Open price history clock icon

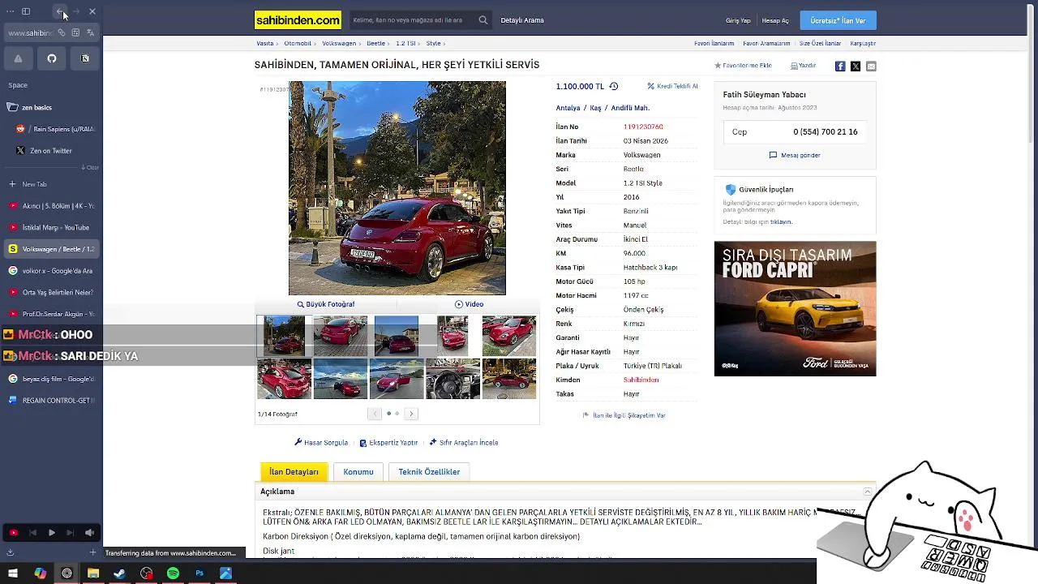(x=614, y=86)
